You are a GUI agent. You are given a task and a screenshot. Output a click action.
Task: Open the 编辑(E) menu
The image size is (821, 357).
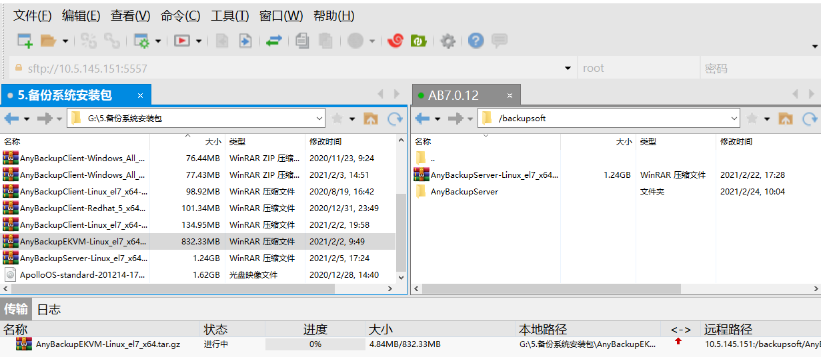(81, 16)
